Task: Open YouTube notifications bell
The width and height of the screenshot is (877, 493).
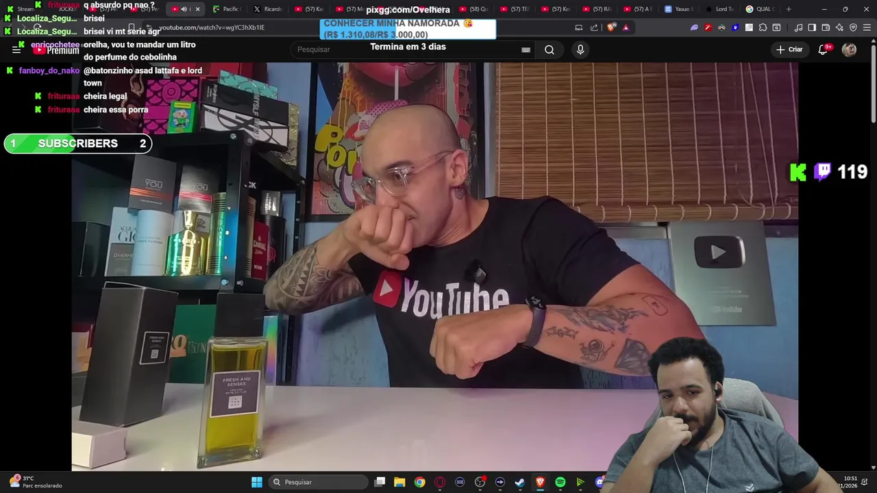Action: pos(823,49)
